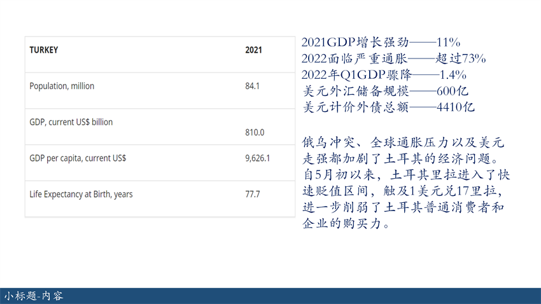Image resolution: width=541 pixels, height=304 pixels.
Task: Select the Population, million row label
Action: [x=62, y=86]
